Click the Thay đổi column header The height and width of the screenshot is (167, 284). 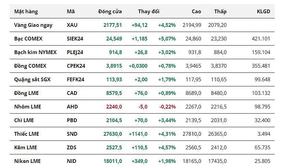pyautogui.click(x=148, y=12)
